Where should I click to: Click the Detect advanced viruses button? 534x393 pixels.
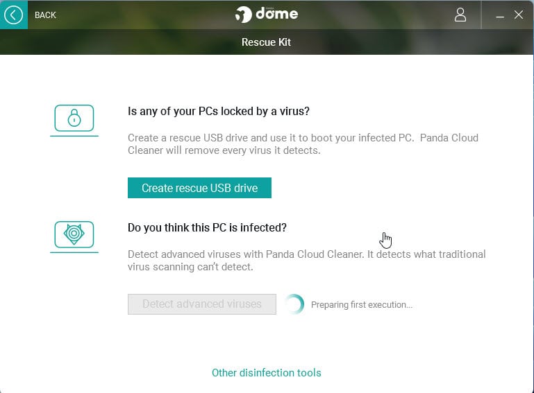202,304
